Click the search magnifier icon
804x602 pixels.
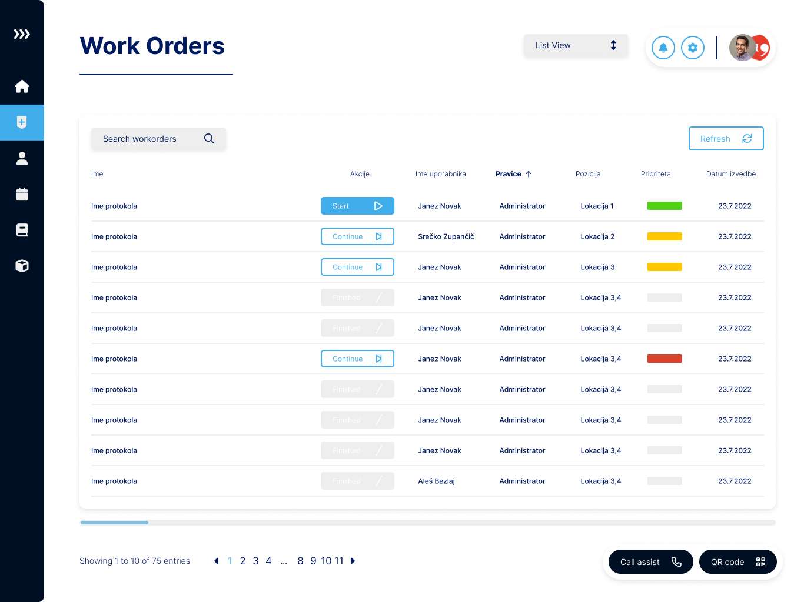[x=209, y=139]
